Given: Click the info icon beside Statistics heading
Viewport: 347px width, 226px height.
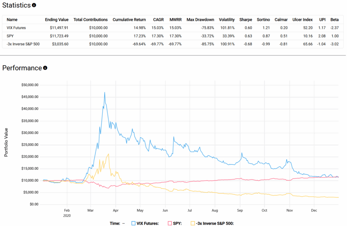Looking at the screenshot, I should pyautogui.click(x=34, y=5).
